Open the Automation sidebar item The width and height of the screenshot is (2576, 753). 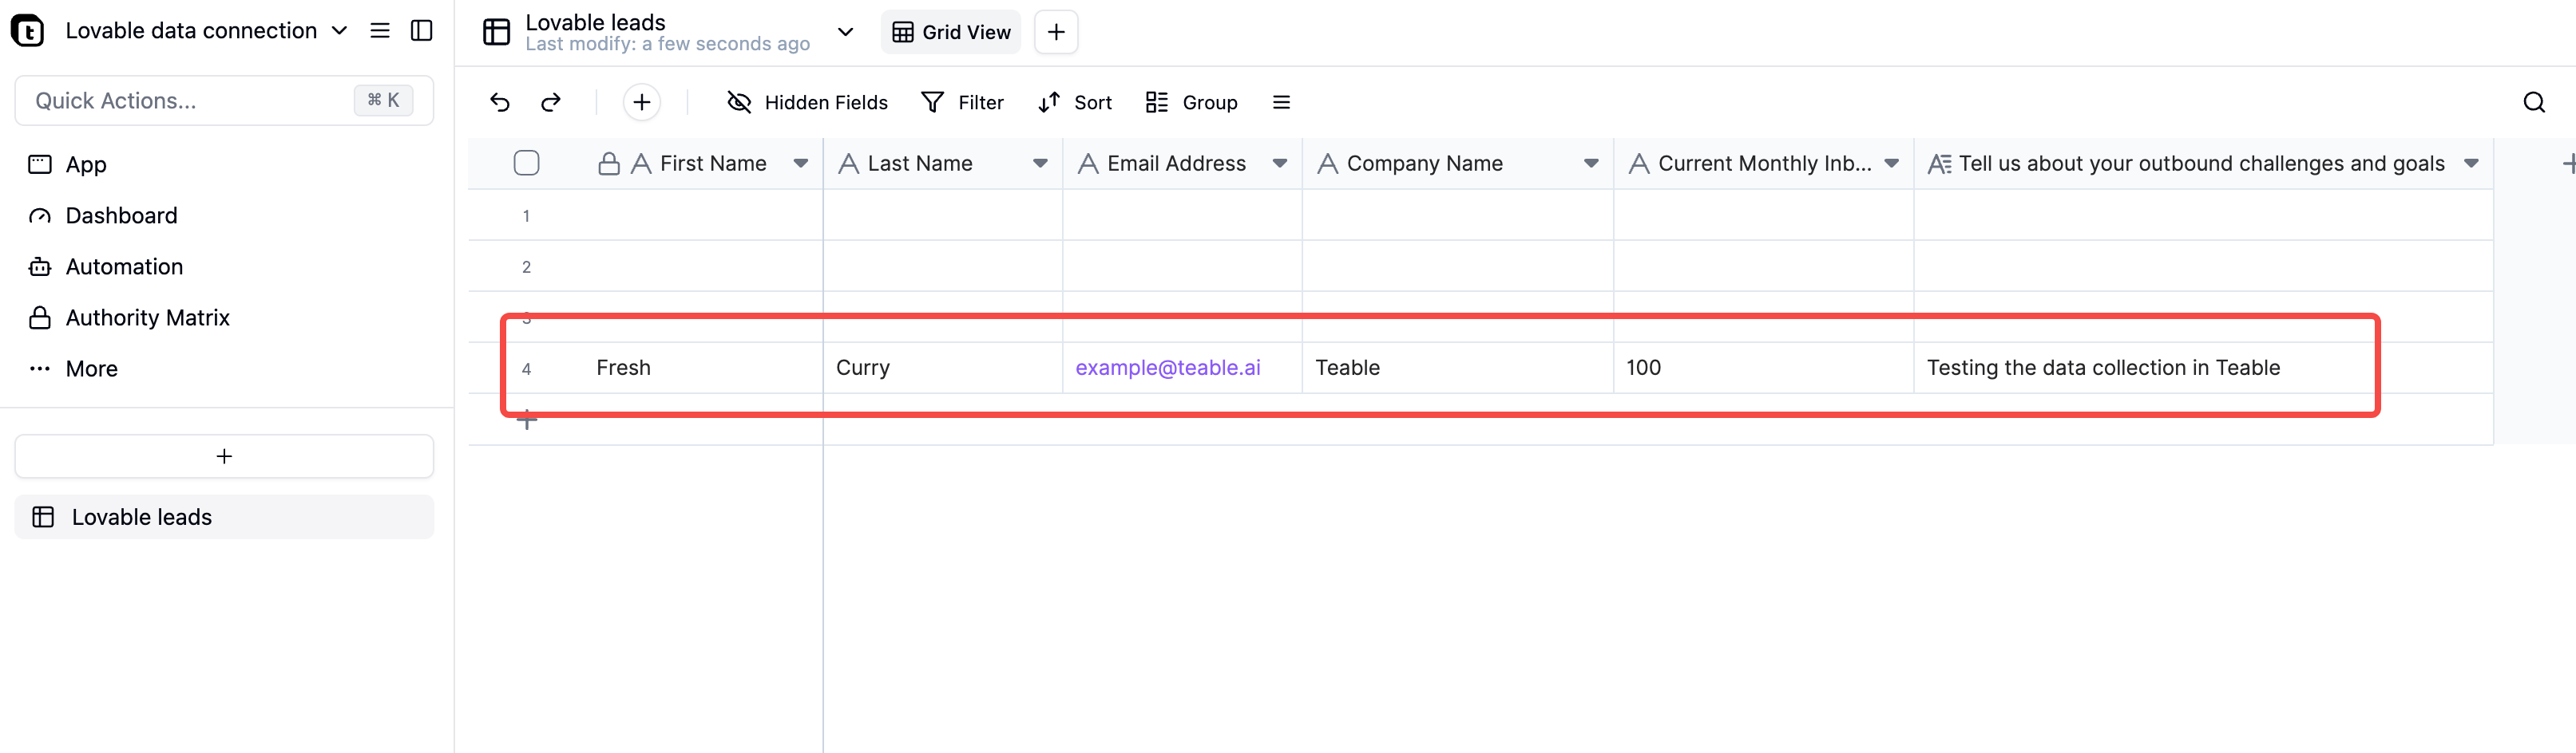point(124,266)
